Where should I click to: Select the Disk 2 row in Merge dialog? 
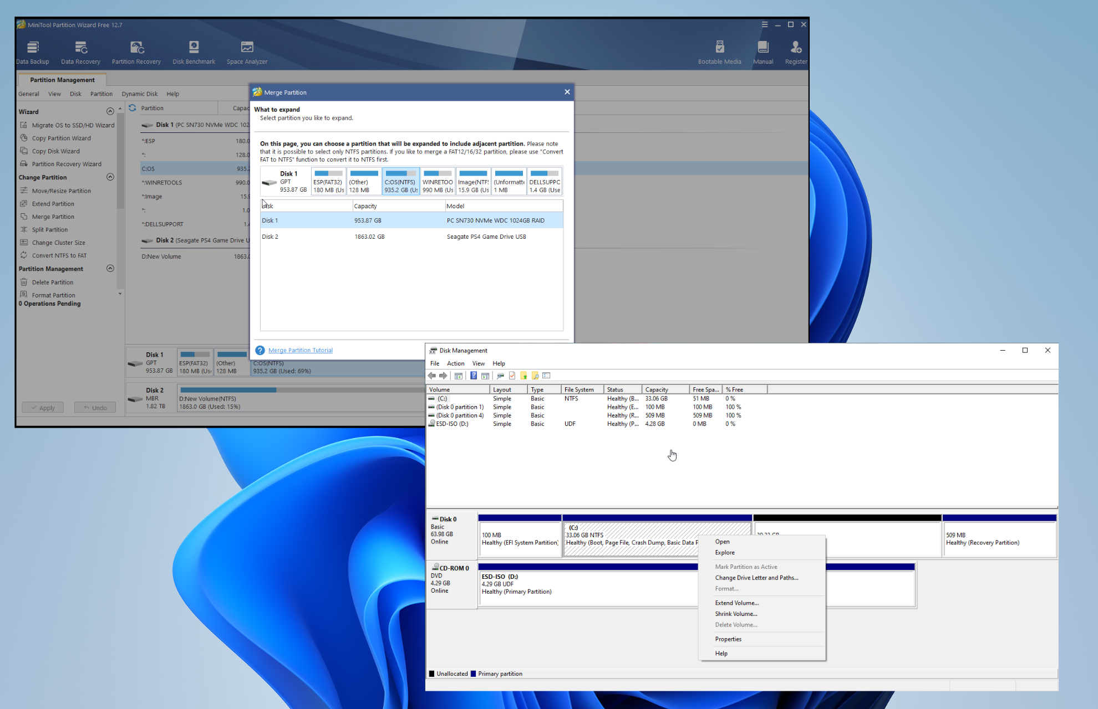coord(411,237)
